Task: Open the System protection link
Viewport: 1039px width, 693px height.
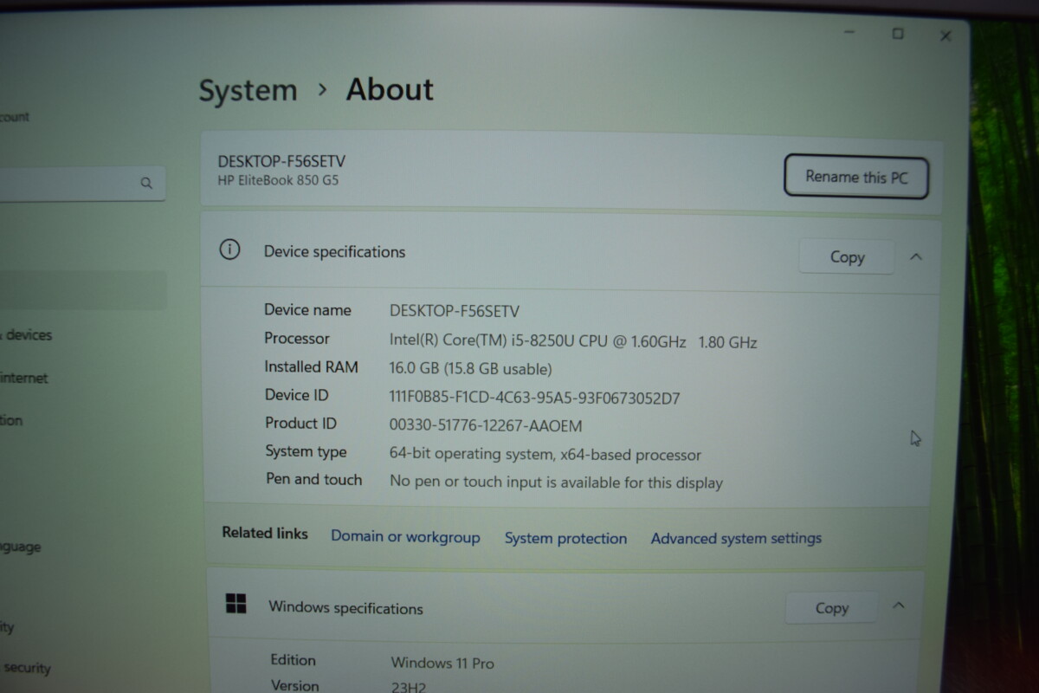Action: [x=565, y=538]
